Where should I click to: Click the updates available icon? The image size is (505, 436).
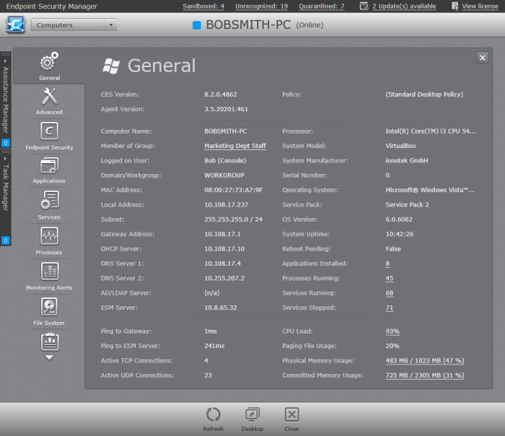tap(364, 6)
